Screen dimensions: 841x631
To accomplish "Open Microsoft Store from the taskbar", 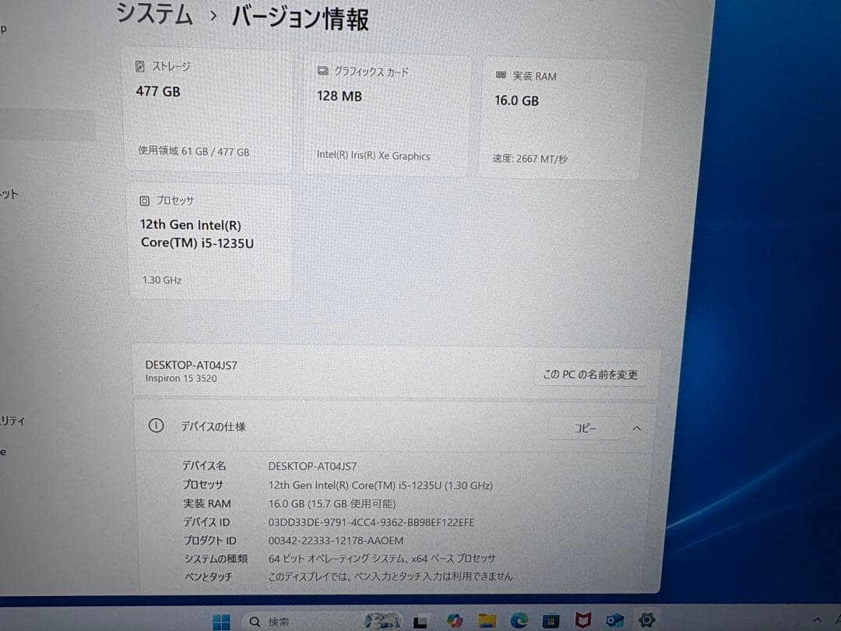I will [550, 621].
